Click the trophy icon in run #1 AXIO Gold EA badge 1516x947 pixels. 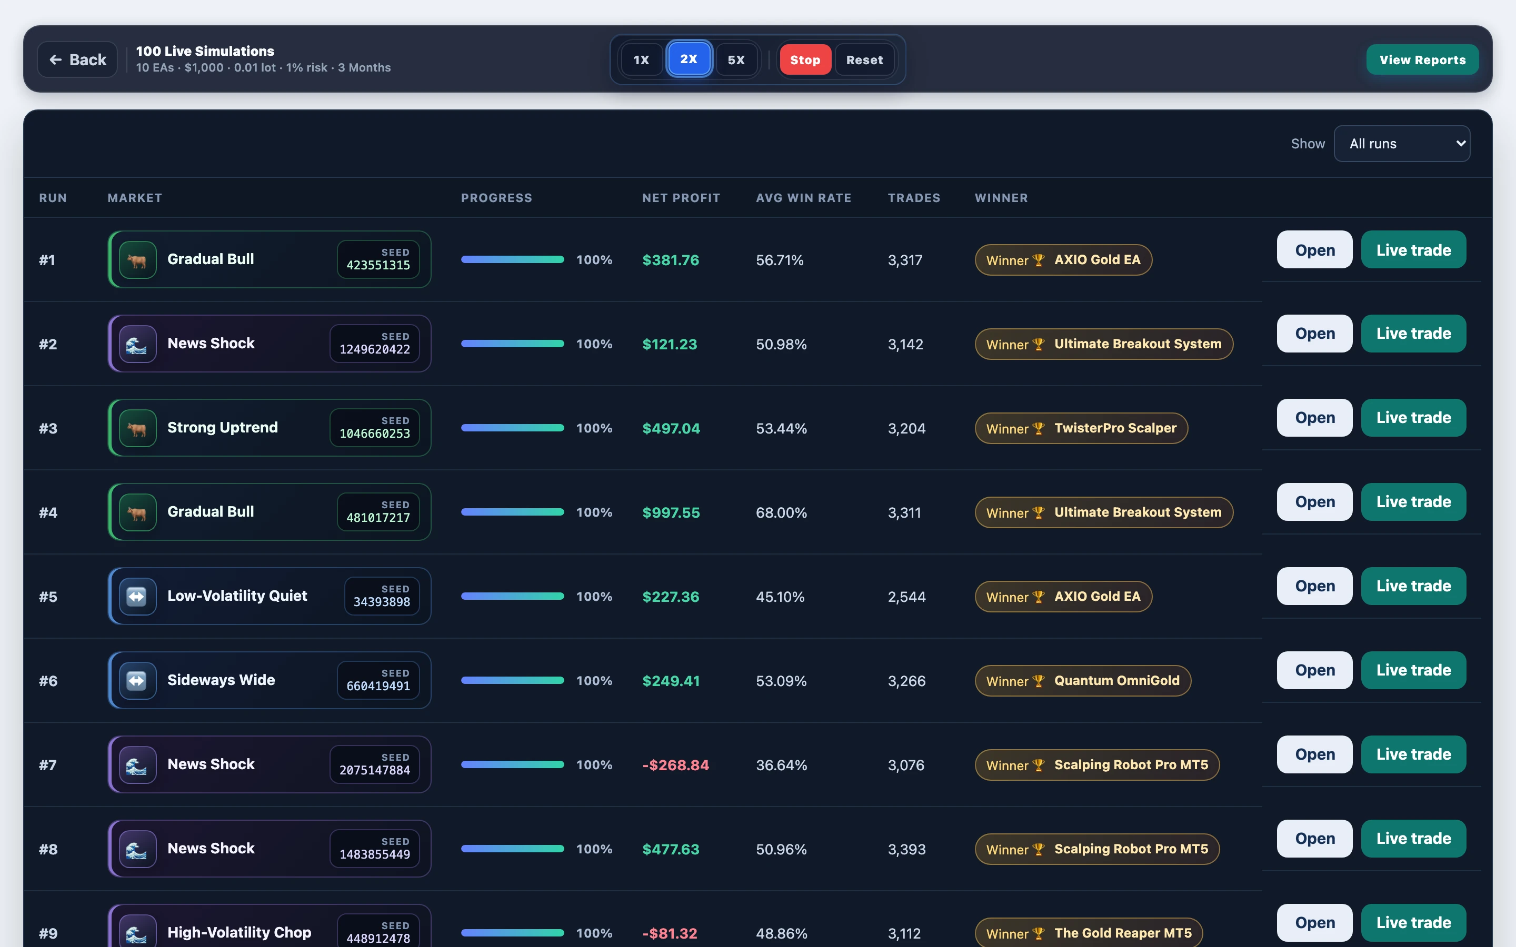pyautogui.click(x=1038, y=260)
